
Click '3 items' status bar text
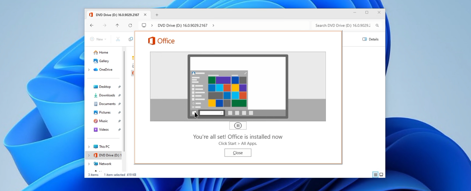[93, 175]
